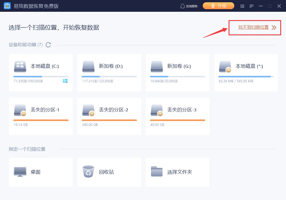The image size is (286, 200).
Task: Select the 丢失的分区-3 drive icon
Action: [157, 110]
